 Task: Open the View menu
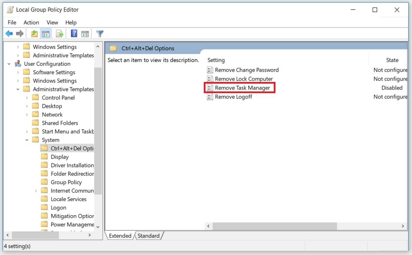pos(52,22)
